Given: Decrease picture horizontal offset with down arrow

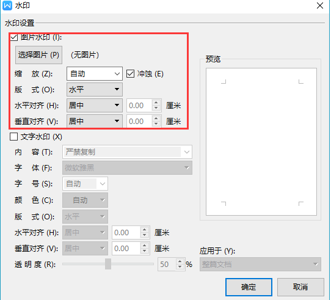Looking at the screenshot, I should (x=156, y=108).
